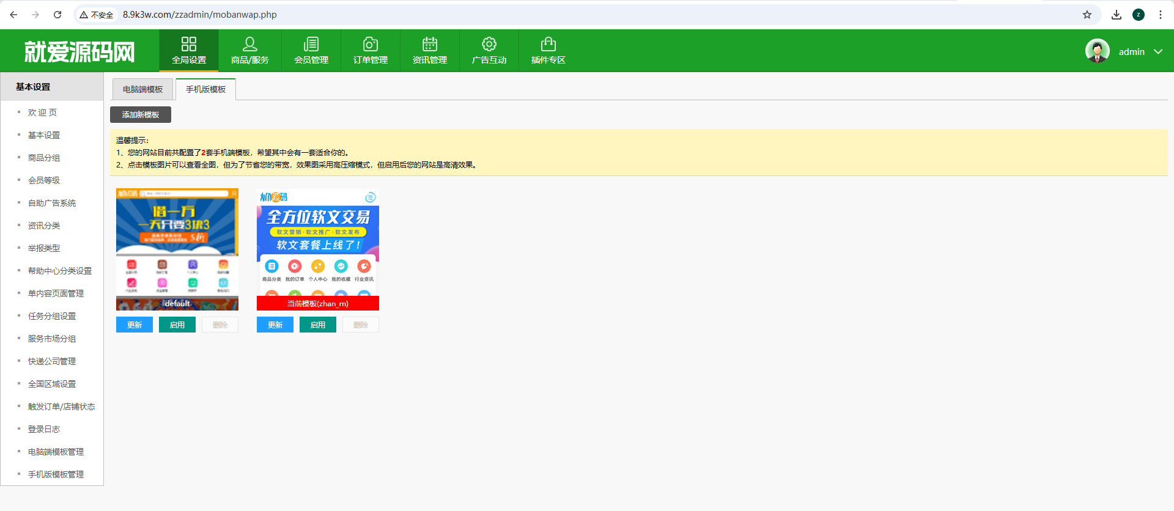
Task: Open 服务市场分组 in sidebar
Action: point(52,339)
